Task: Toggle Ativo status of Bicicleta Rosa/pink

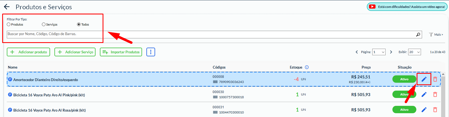Action: tap(404, 110)
